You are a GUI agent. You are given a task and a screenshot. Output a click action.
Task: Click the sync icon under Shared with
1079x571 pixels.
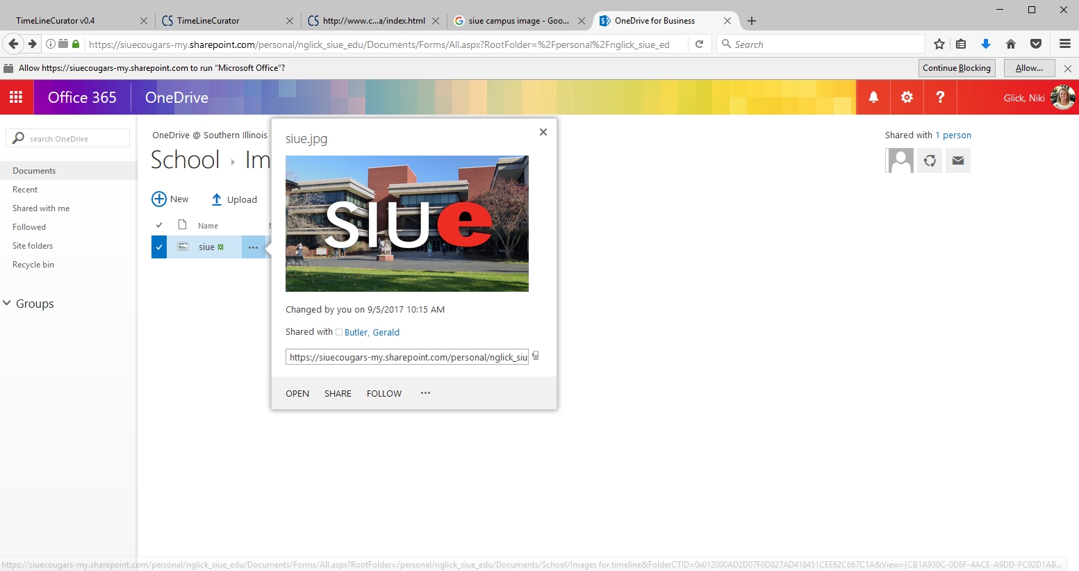pyautogui.click(x=930, y=160)
